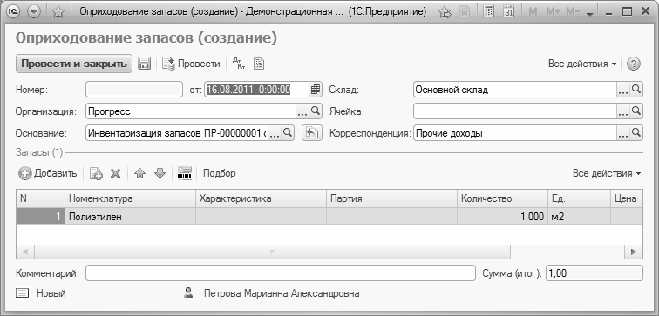
Task: Delete the selected row with X icon
Action: pyautogui.click(x=116, y=173)
